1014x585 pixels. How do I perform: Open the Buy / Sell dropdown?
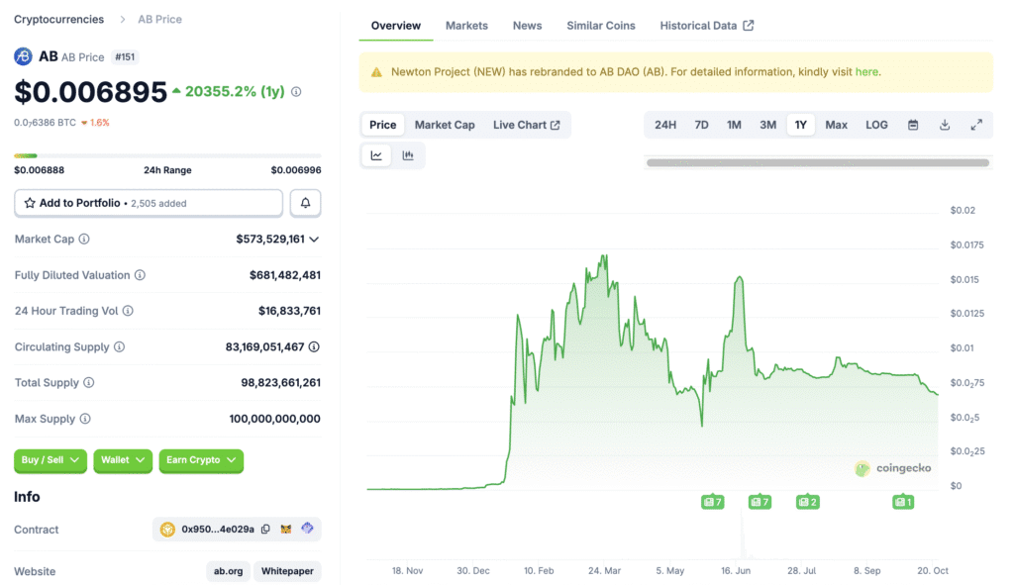tap(50, 460)
